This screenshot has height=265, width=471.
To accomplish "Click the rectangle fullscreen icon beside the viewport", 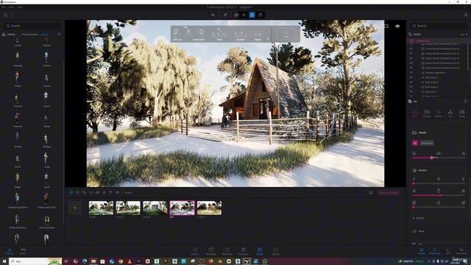I will click(386, 26).
